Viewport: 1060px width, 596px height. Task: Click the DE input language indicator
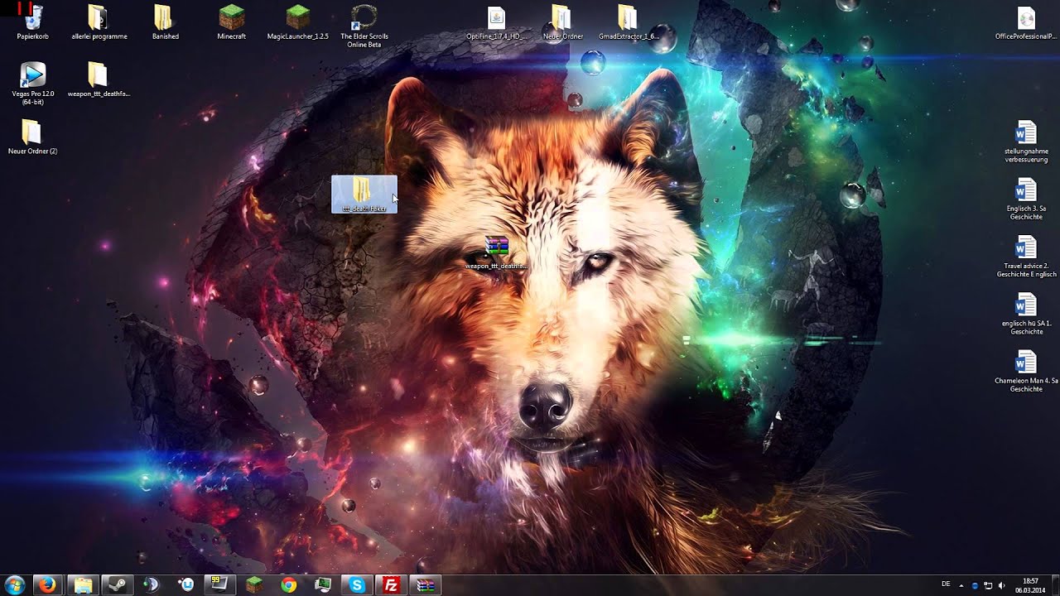(946, 584)
